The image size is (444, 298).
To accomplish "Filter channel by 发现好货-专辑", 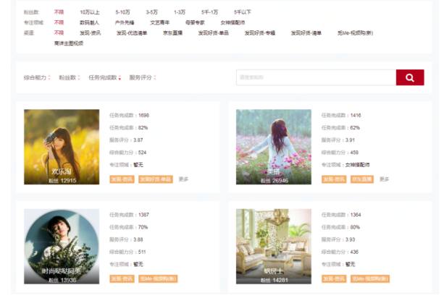I will pos(259,33).
